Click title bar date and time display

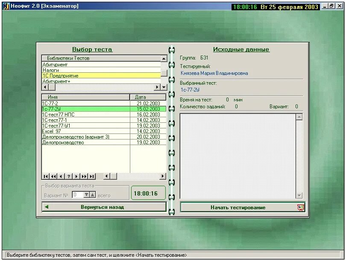pos(276,7)
